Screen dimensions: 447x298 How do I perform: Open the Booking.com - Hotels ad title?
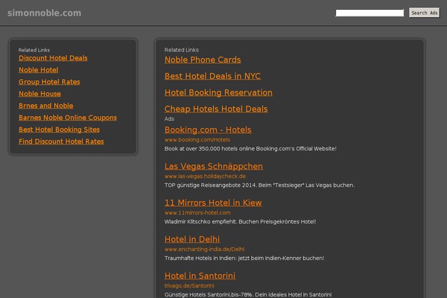(x=208, y=130)
